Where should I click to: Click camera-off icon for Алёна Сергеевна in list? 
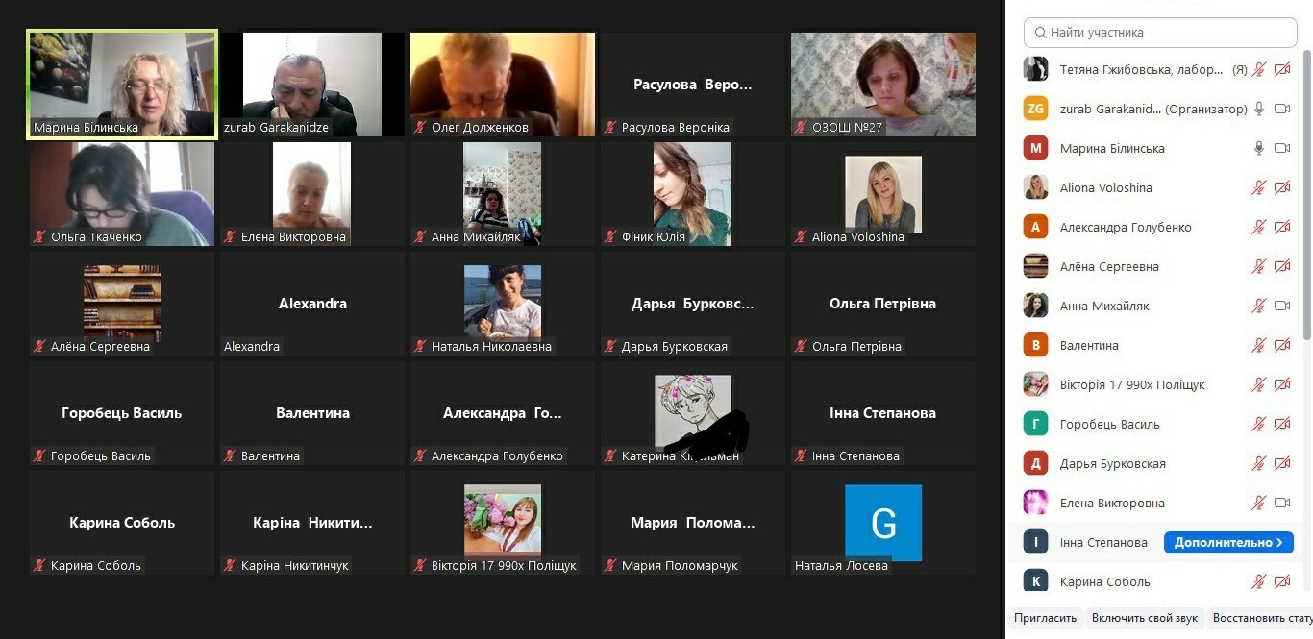coord(1282,266)
